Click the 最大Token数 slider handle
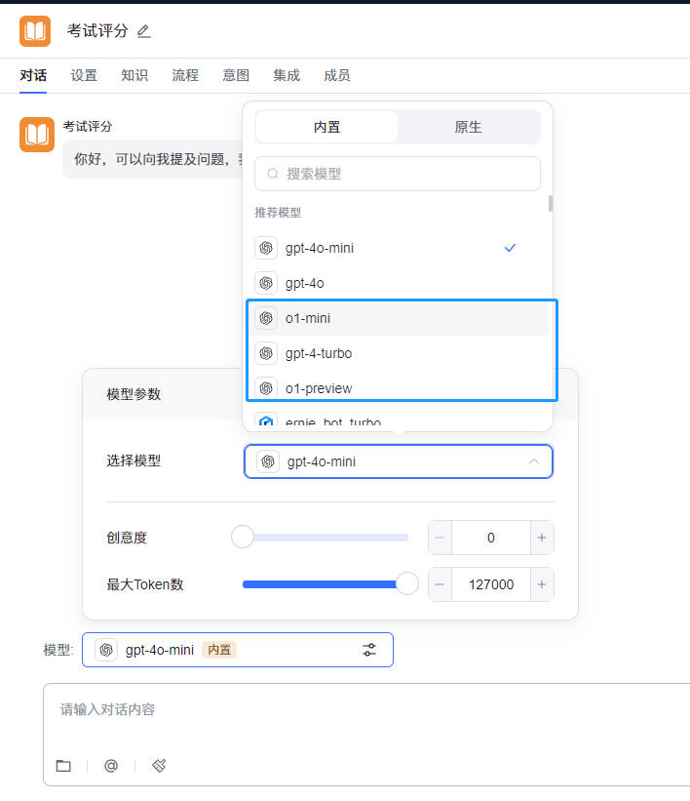Viewport: 690px width, 801px height. pos(407,584)
